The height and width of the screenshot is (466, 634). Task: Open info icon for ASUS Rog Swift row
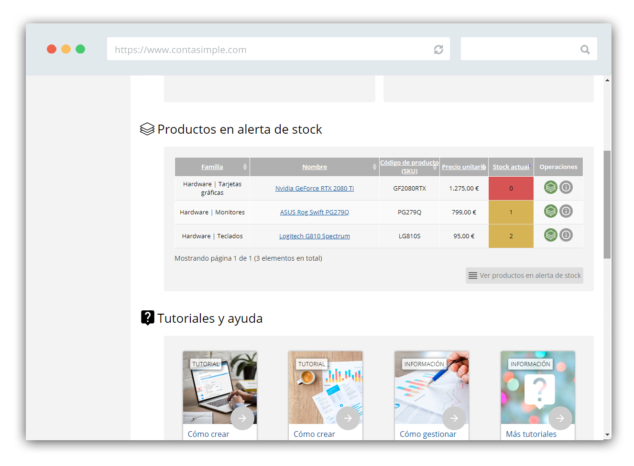[566, 211]
